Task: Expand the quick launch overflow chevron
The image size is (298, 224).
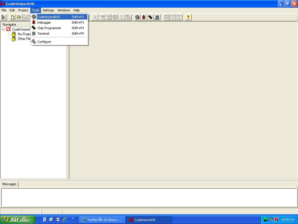Action: click(x=73, y=218)
